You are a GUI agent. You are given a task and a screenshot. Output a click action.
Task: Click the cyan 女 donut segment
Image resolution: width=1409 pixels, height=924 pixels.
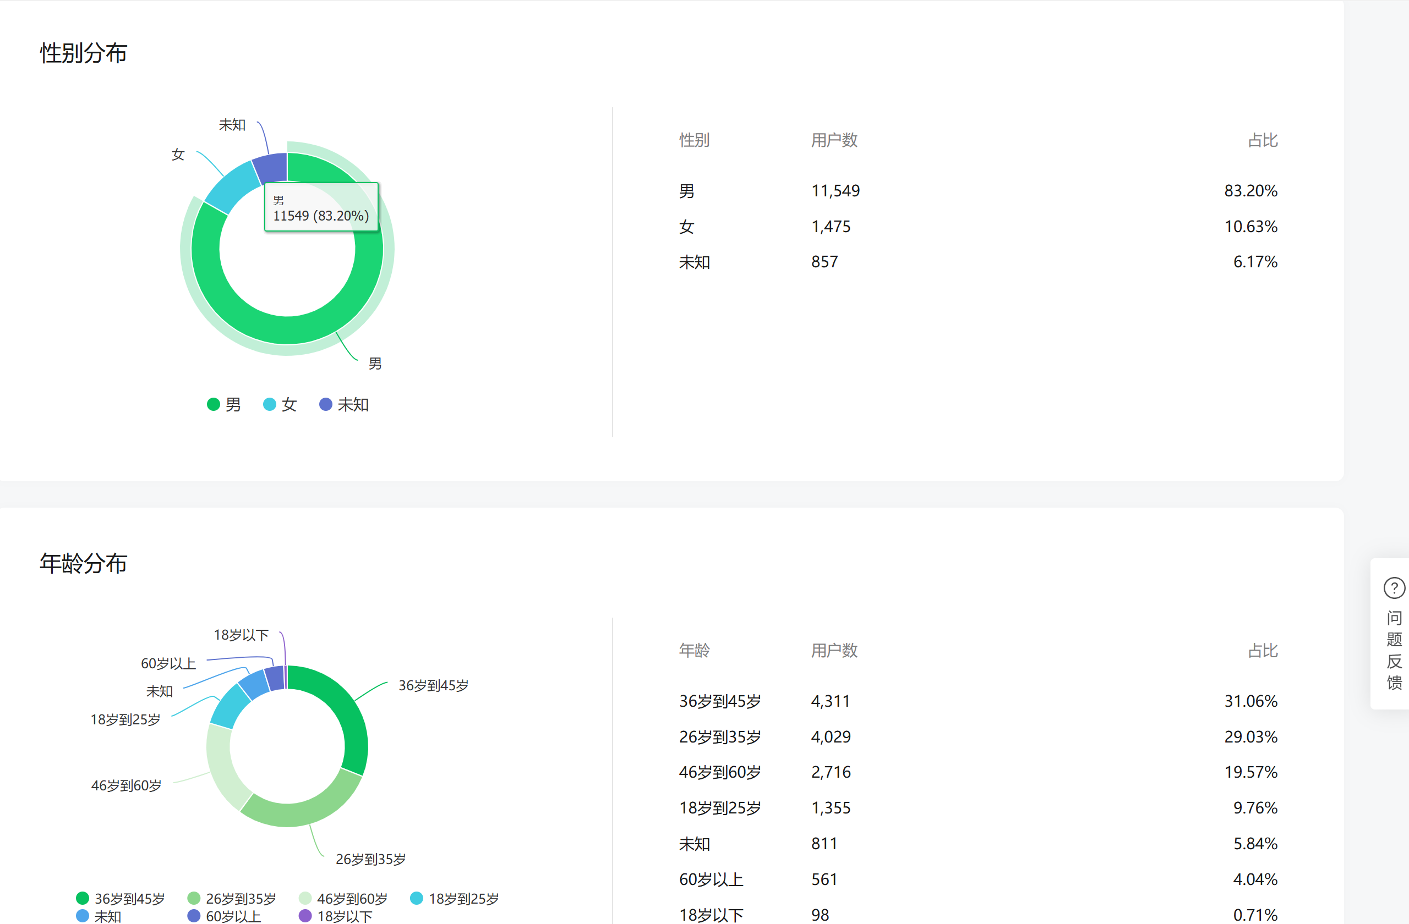coord(232,186)
